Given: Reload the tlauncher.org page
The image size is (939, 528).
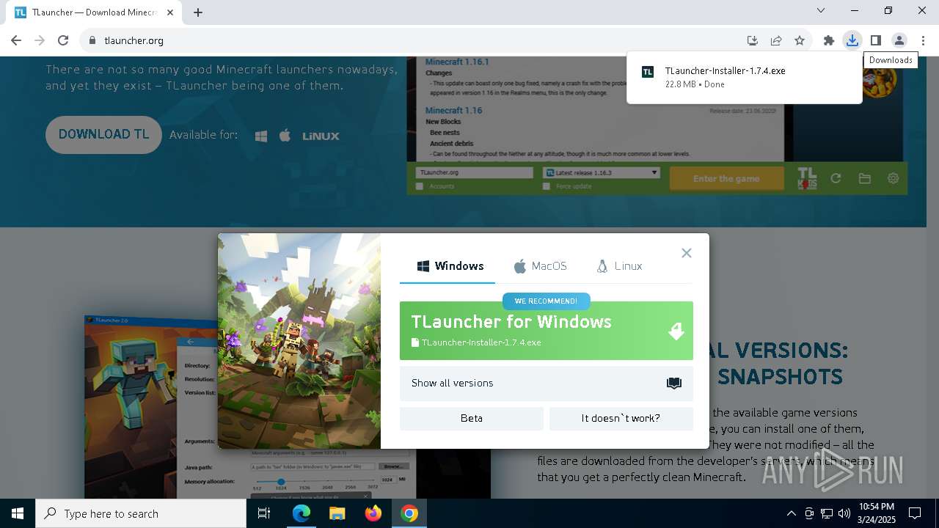Looking at the screenshot, I should 63,40.
